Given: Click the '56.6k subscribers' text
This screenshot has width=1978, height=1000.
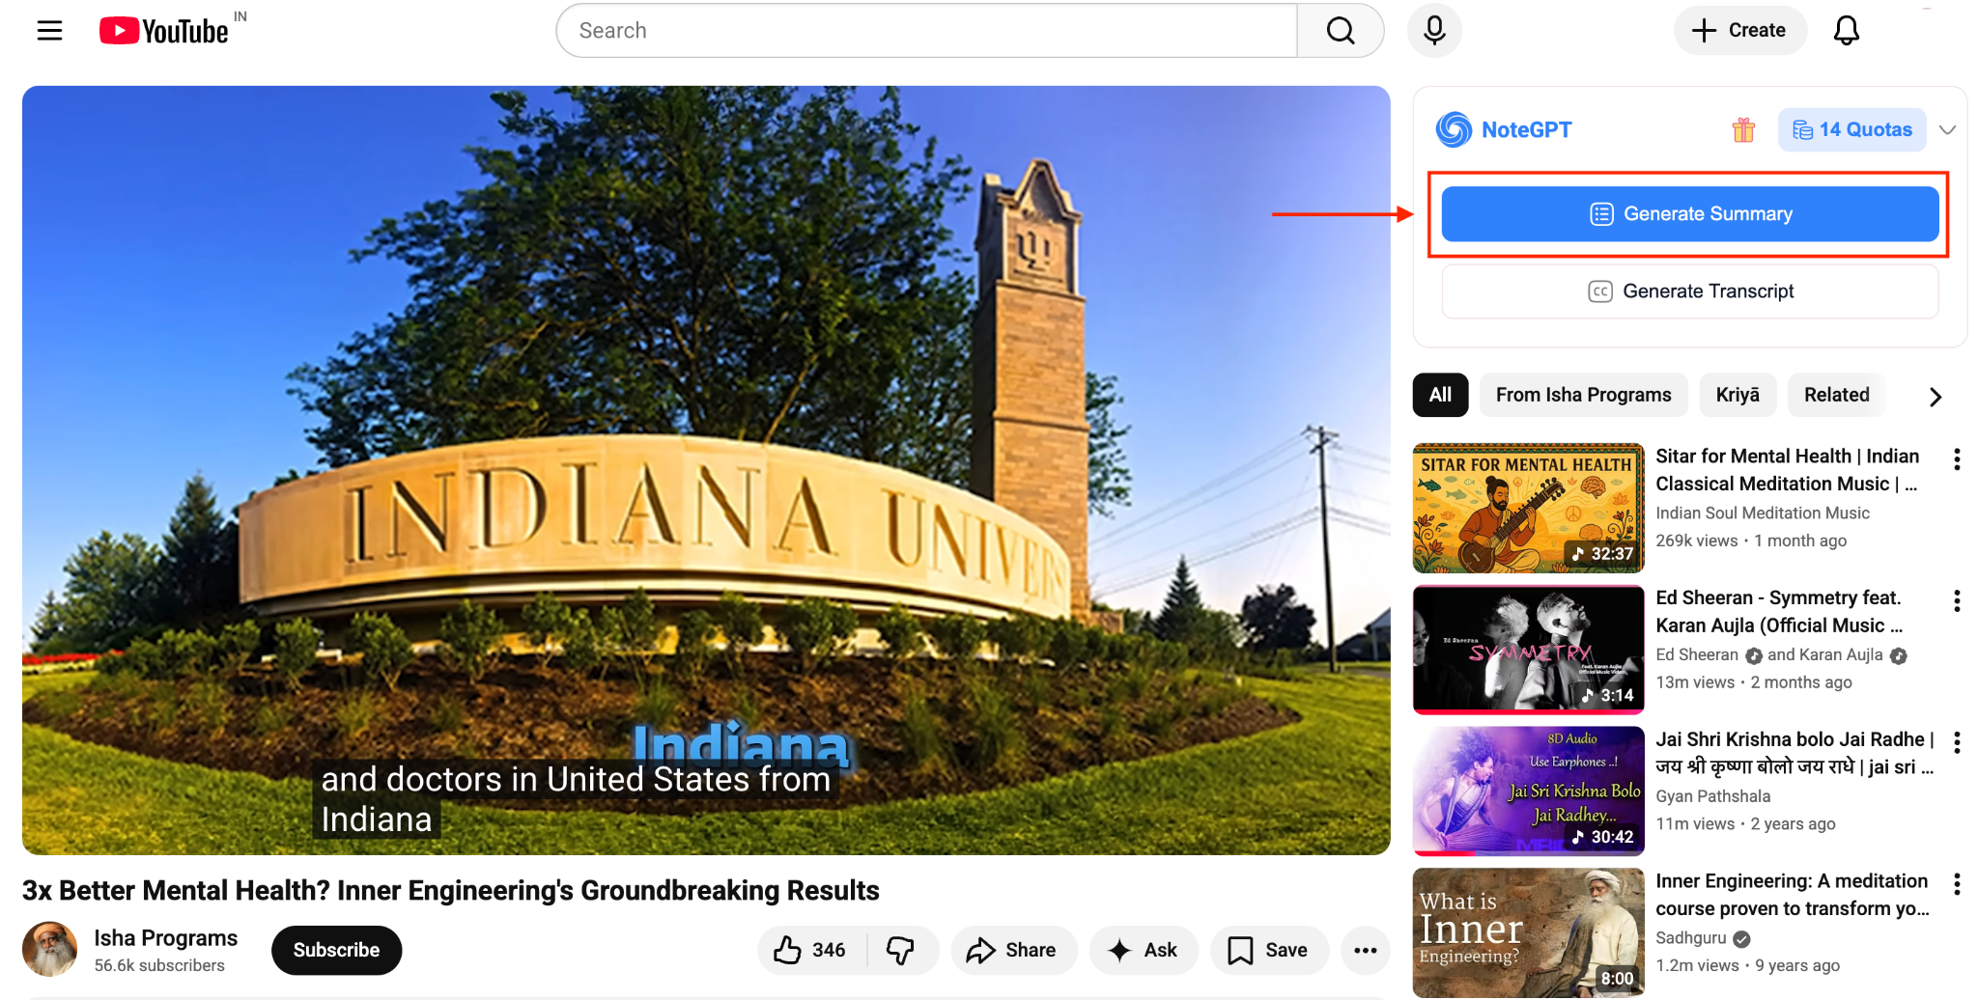Looking at the screenshot, I should pos(159,965).
